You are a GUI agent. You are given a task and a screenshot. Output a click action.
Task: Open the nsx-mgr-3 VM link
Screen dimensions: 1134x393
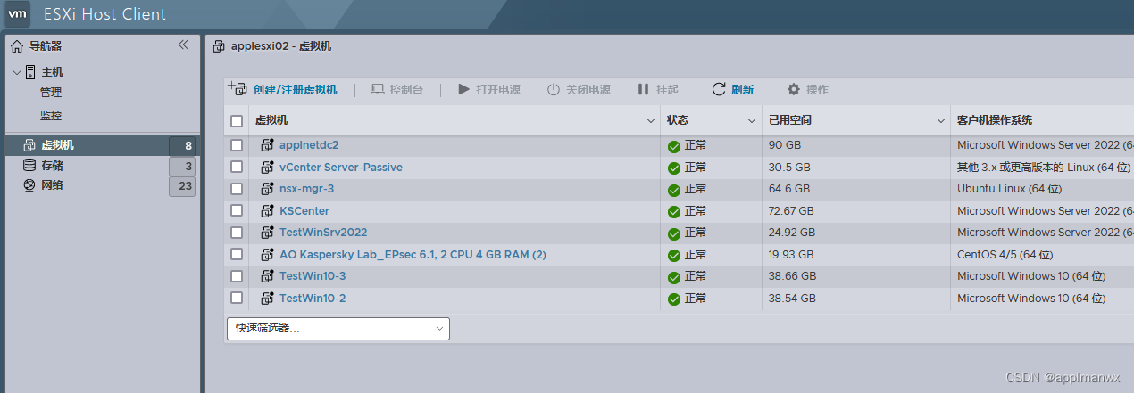click(306, 189)
